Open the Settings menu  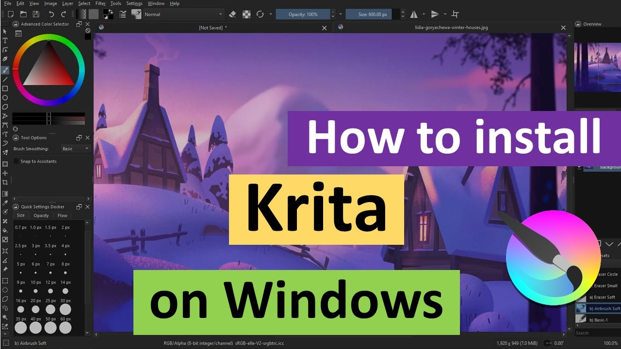tap(134, 3)
